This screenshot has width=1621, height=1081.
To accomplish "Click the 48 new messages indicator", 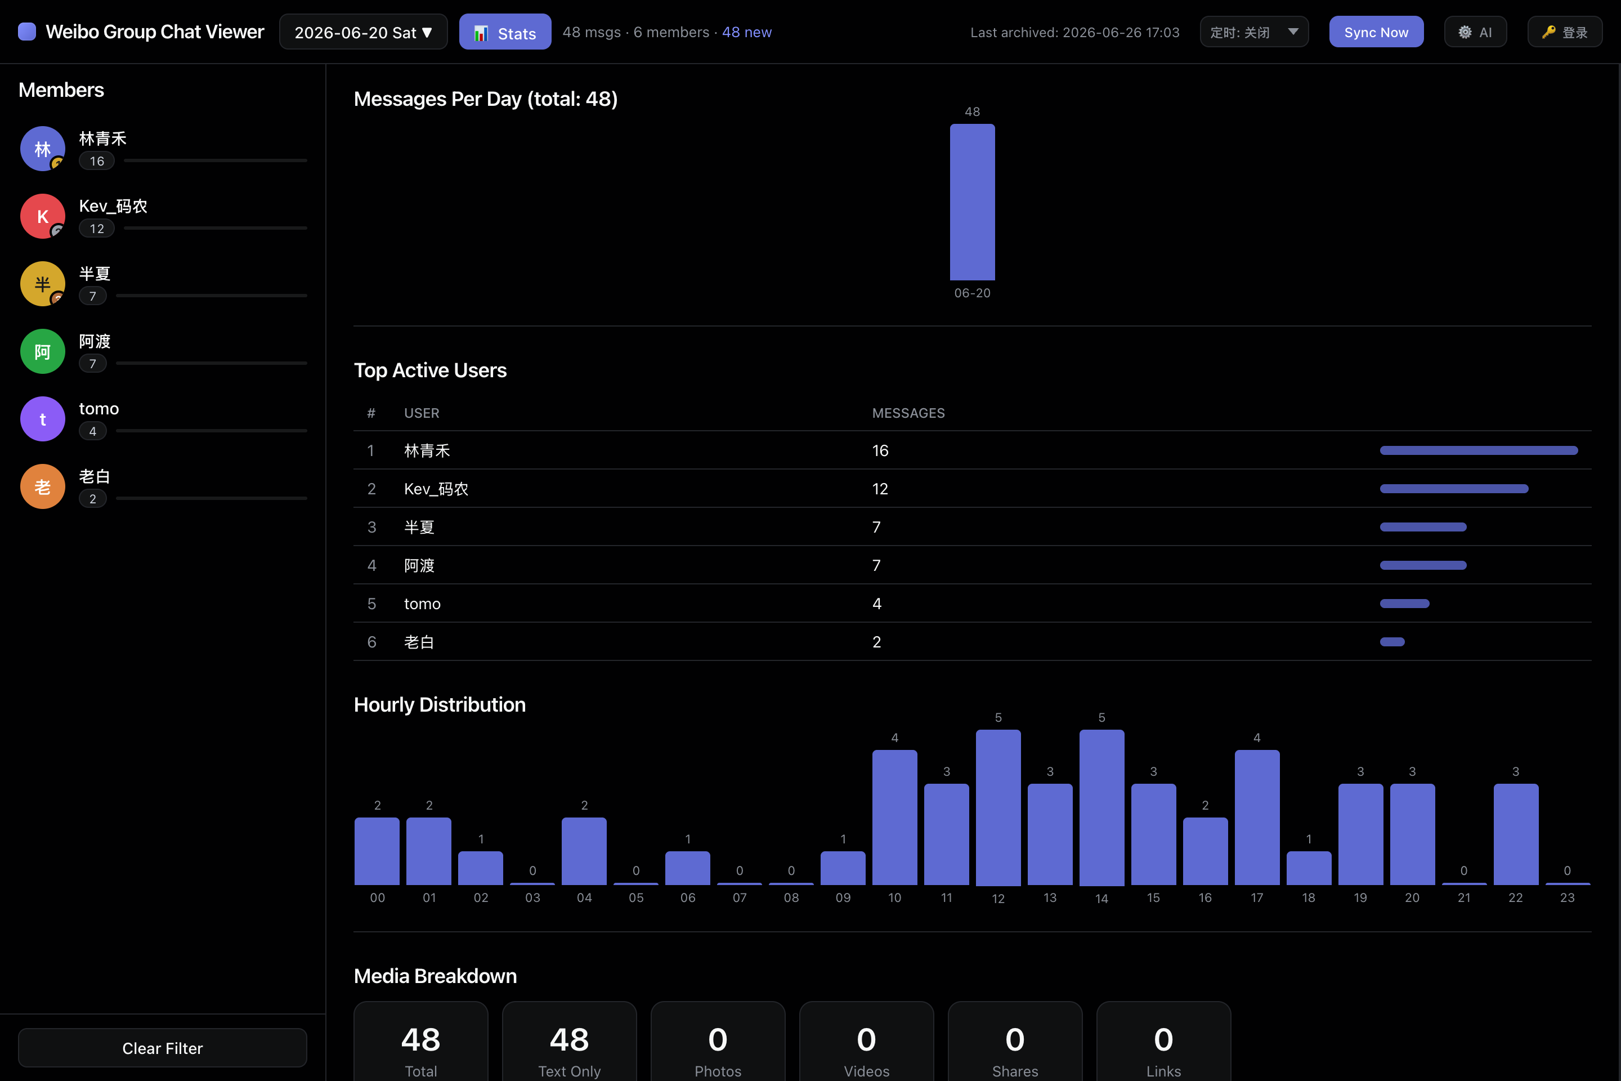I will pos(746,32).
